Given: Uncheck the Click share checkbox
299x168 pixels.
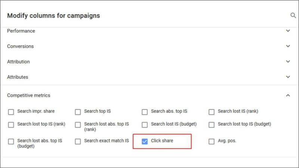Looking at the screenshot, I should [x=145, y=142].
